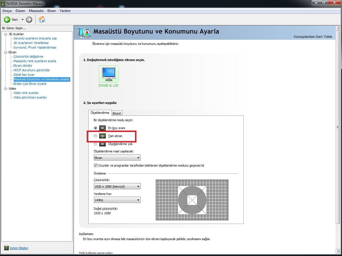Switch to the Ölçeklendirme tab
342x256 pixels.
[x=100, y=113]
